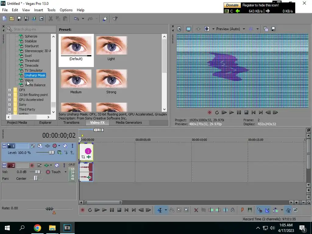
Task: Open Track FX on audio track 2
Action: pyautogui.click(x=47, y=165)
